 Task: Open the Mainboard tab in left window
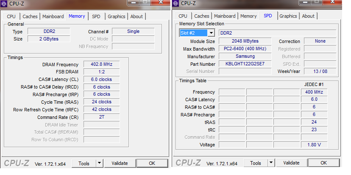click(53, 16)
